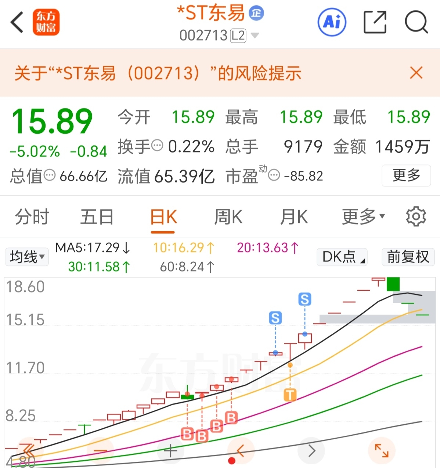Open the 均线 indicator dropdown

[27, 257]
